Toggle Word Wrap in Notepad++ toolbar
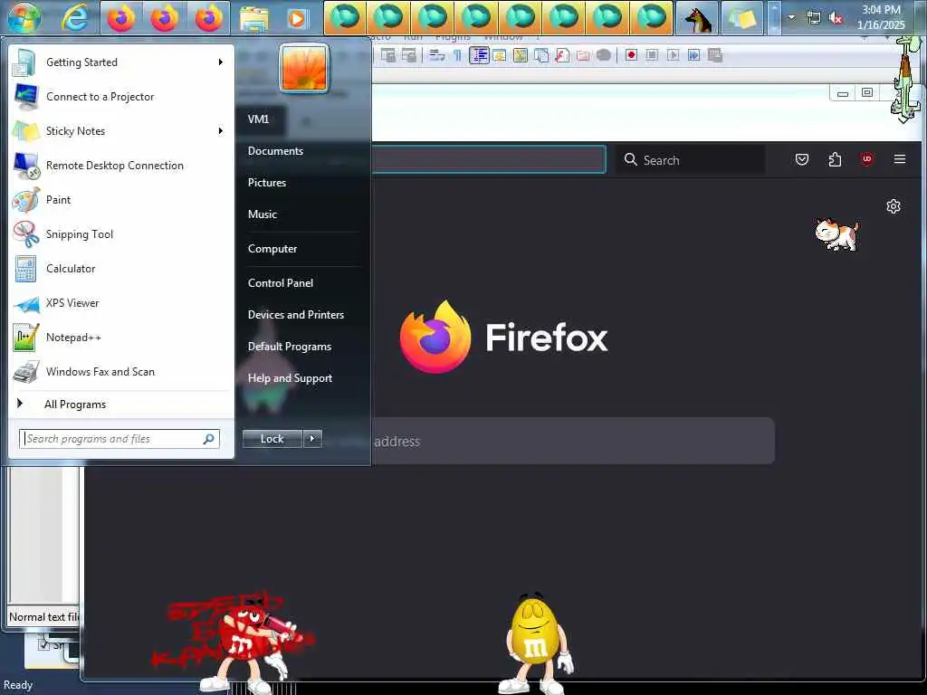 (437, 55)
